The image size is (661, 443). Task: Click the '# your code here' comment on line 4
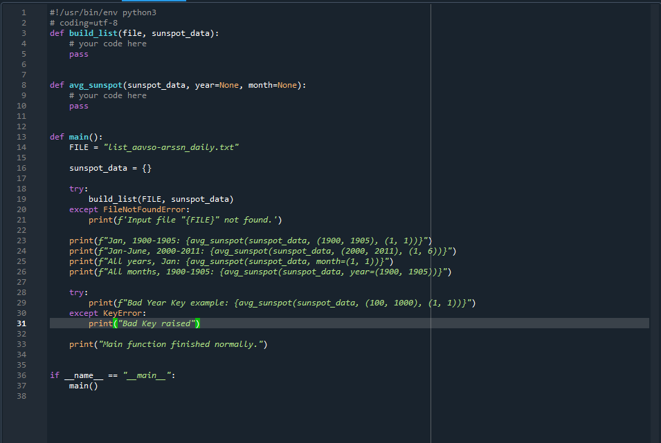tap(108, 44)
